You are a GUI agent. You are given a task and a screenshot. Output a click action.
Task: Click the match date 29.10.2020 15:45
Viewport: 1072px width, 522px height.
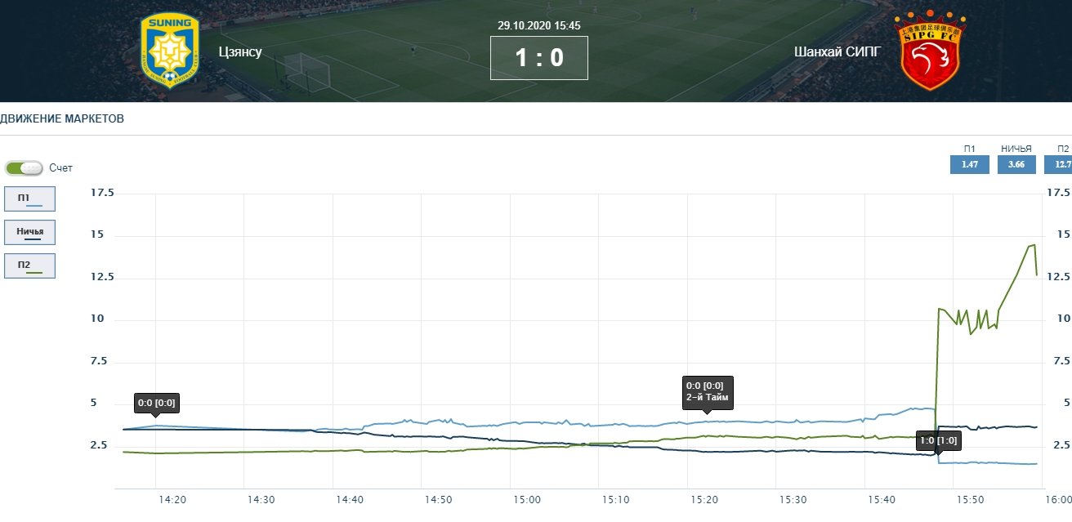pos(538,25)
